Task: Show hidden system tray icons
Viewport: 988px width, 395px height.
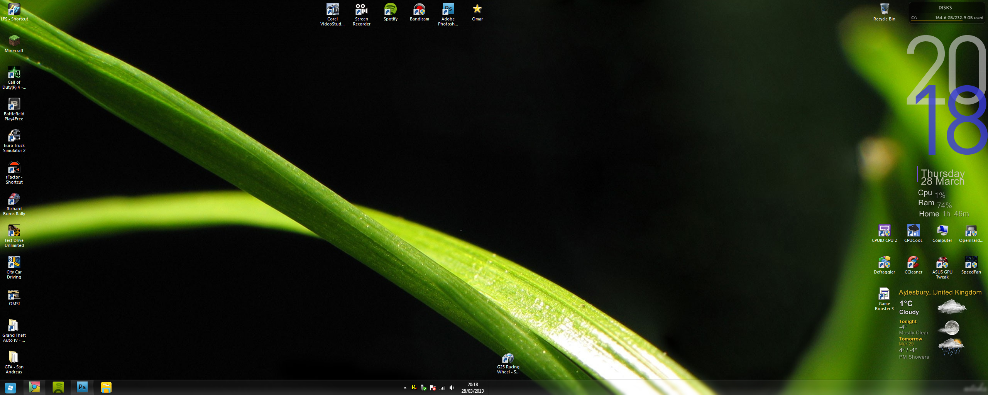Action: (x=405, y=388)
